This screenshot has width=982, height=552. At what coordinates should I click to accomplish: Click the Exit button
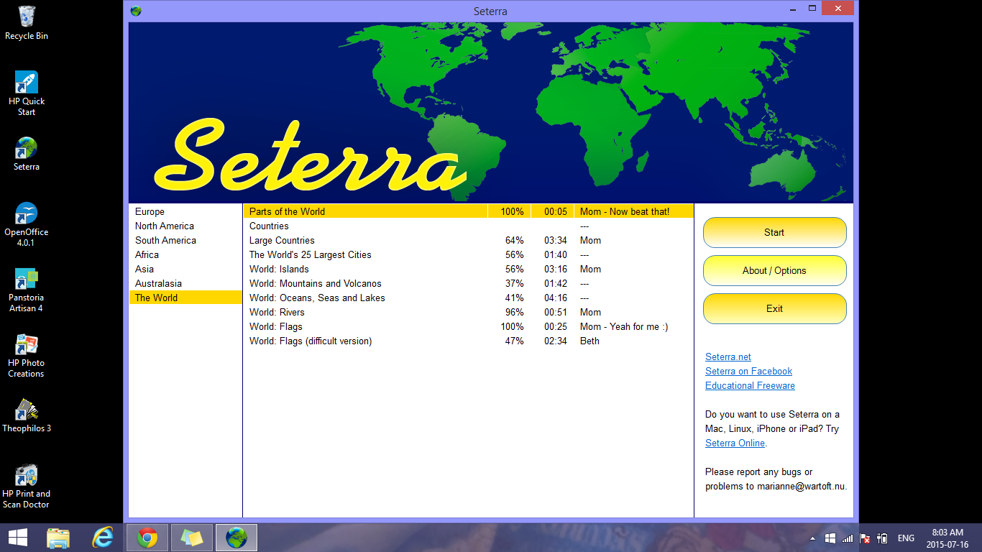[x=774, y=308]
